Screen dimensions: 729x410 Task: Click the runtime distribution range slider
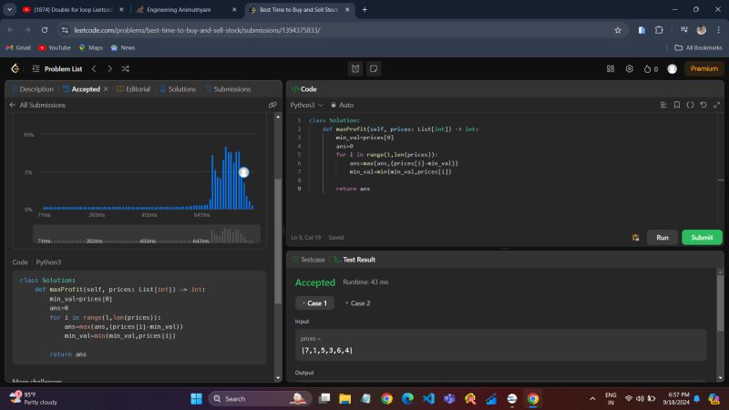[x=146, y=236]
